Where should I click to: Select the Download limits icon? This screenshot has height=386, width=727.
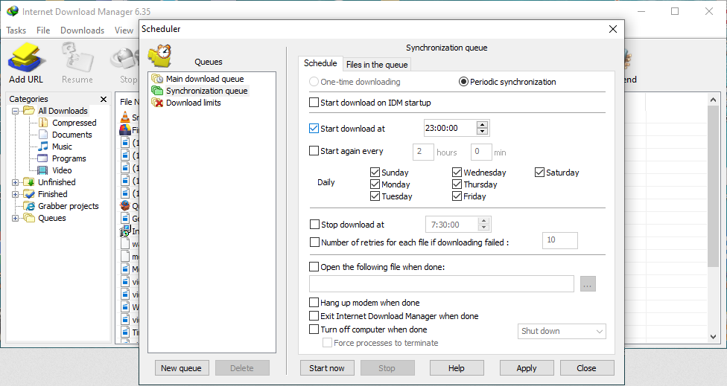(157, 103)
